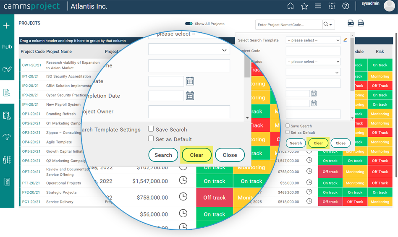
Task: Open the second date calendar picker in search panel
Action: click(314, 103)
